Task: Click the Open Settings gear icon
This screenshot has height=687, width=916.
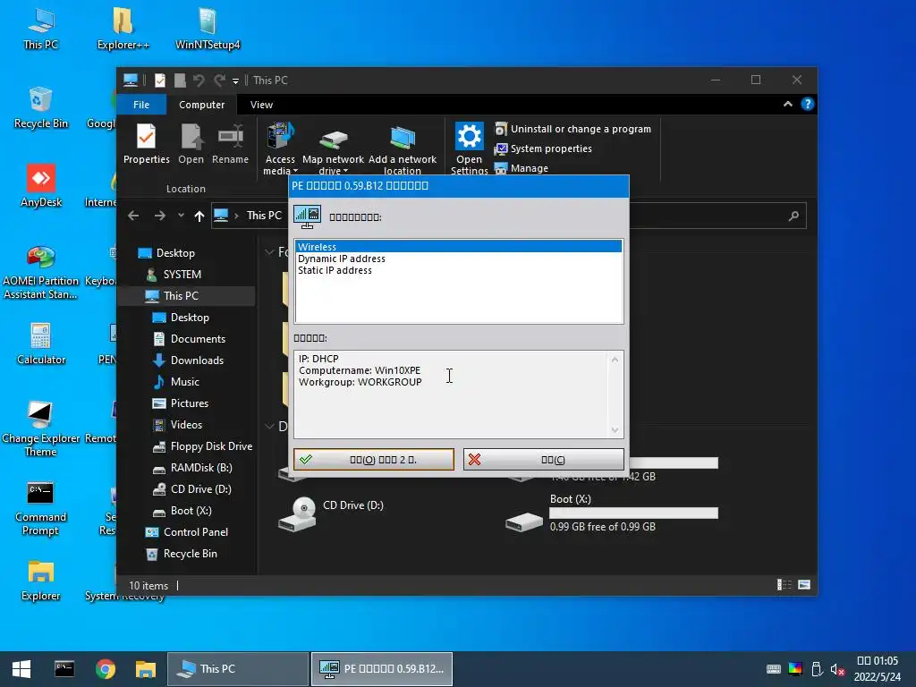Action: [x=469, y=148]
